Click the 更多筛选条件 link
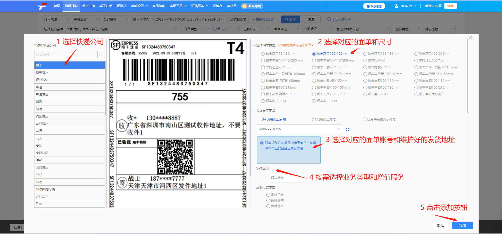This screenshot has height=234, width=502. (x=264, y=19)
